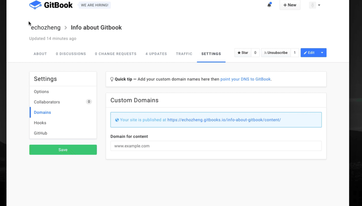362x206 pixels.
Task: Open GitHub settings section
Action: tap(63, 133)
